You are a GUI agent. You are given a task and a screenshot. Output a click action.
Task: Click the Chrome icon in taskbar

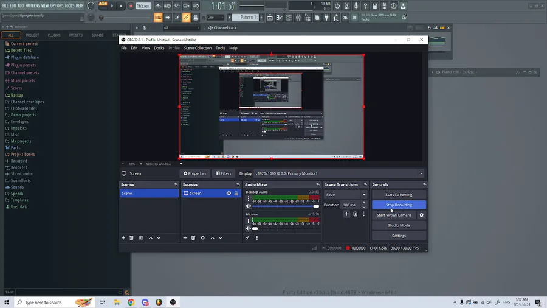(x=131, y=303)
